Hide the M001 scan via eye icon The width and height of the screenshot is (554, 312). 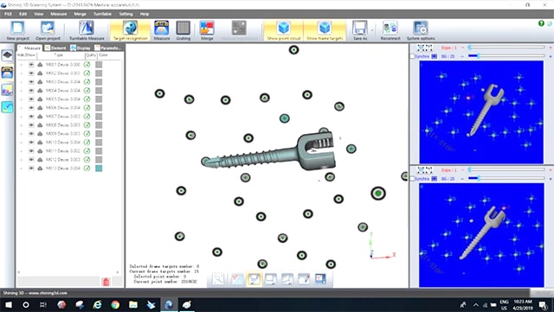[31, 65]
